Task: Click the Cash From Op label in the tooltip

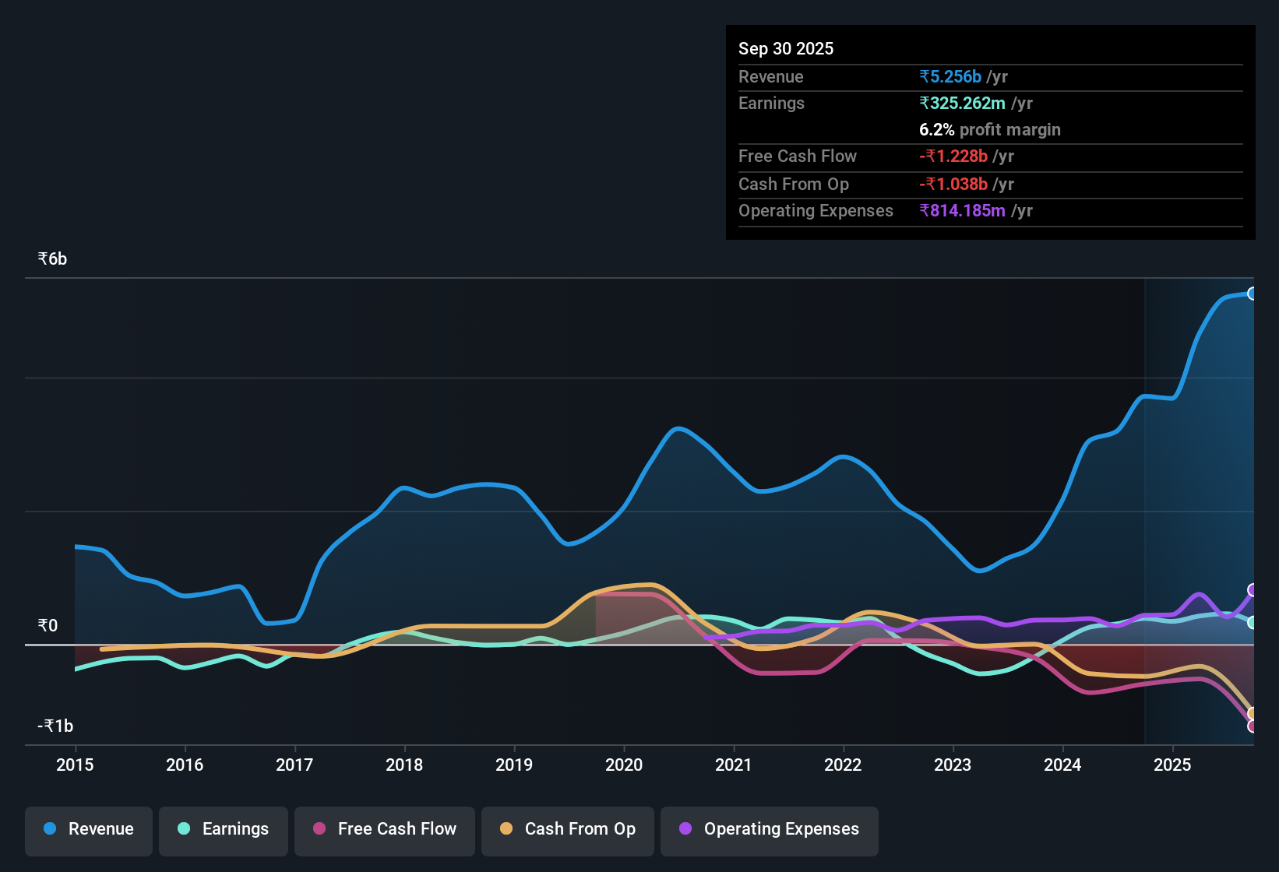Action: [793, 184]
